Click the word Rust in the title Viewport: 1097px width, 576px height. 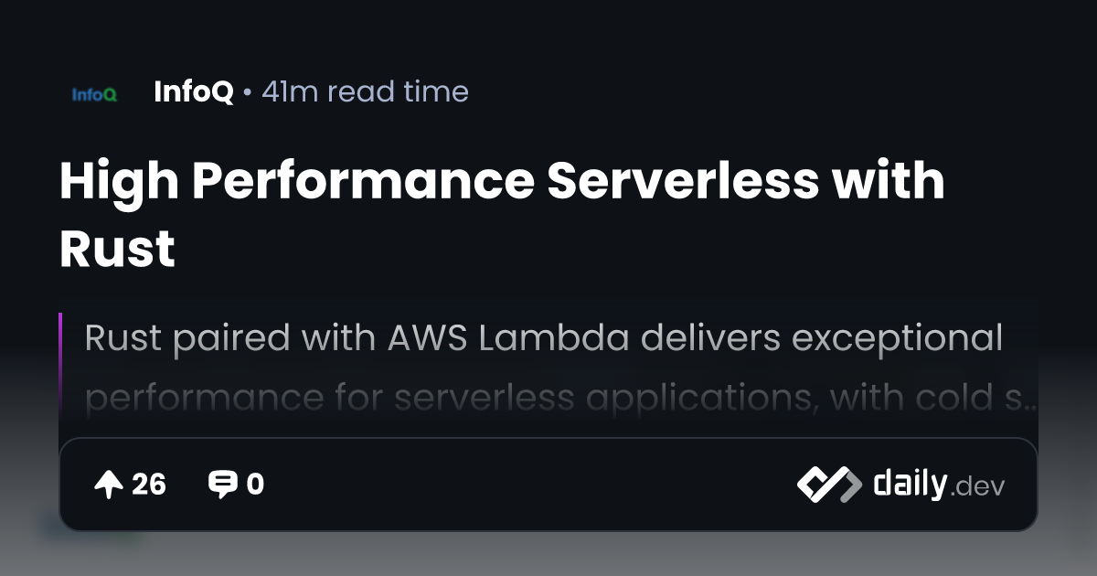click(117, 249)
